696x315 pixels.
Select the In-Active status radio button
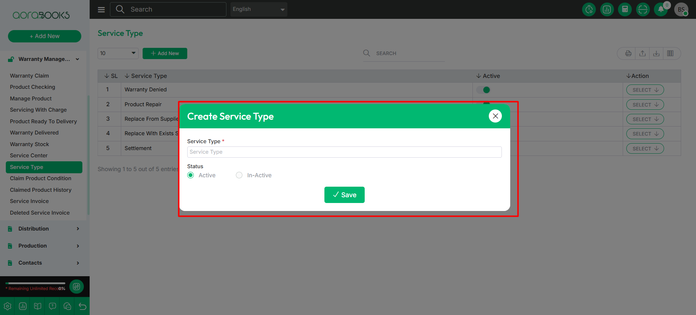pos(239,175)
